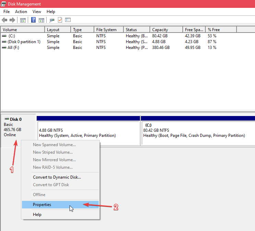Toggle the Show/Hide Console Tree icon
Viewport: 255px width, 231px height.
(23, 20)
